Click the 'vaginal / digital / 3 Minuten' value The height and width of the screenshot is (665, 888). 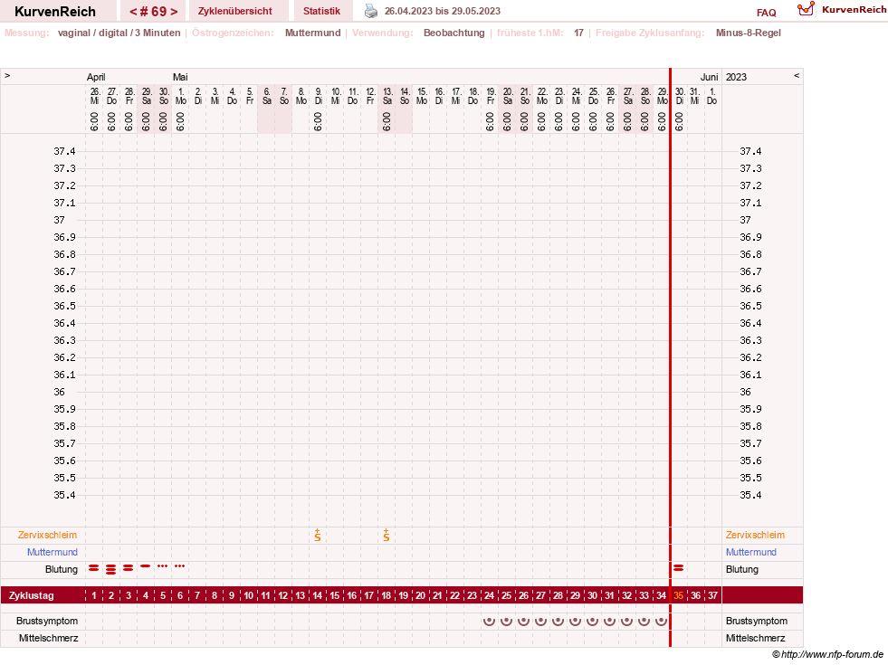119,33
